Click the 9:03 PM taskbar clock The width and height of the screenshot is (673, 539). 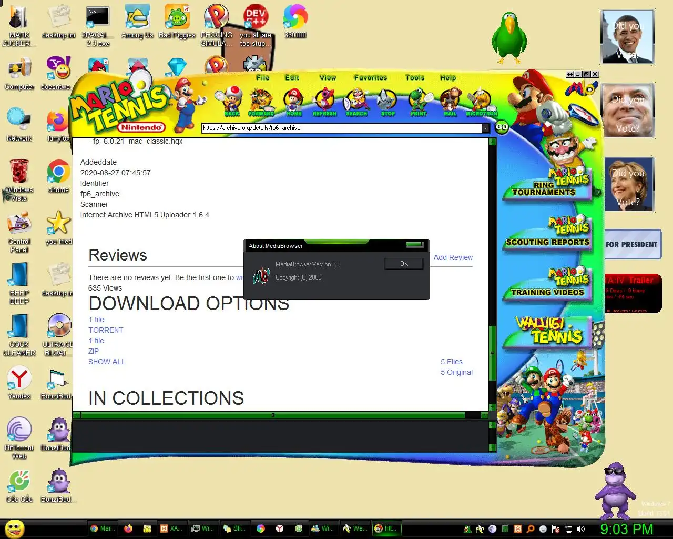627,529
